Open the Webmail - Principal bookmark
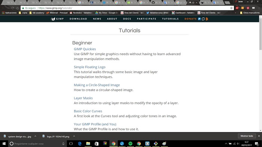The image size is (262, 147). 57,13
